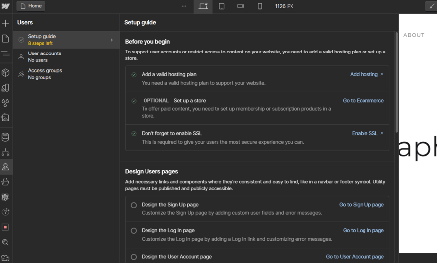Switch to tablet breakpoint
Screen dimensions: 437x263
click(x=222, y=6)
